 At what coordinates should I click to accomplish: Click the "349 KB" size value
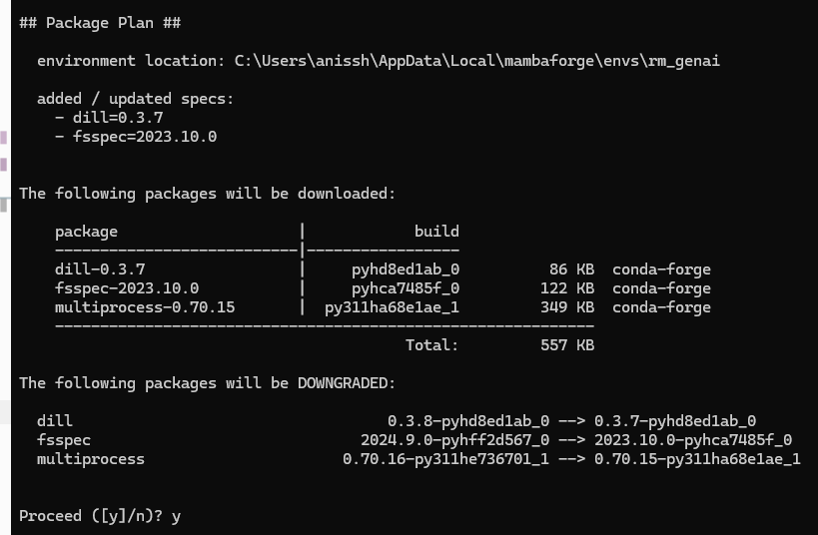point(567,307)
